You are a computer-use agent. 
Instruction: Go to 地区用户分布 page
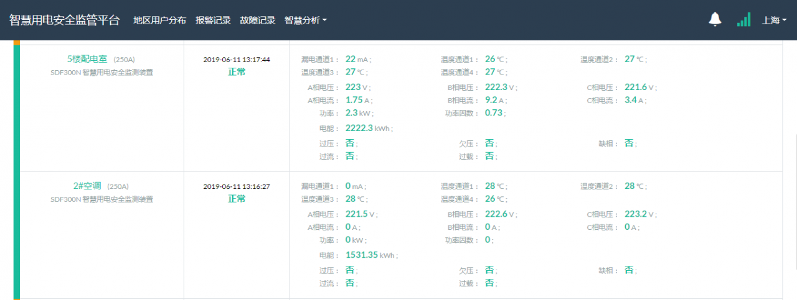tap(159, 20)
